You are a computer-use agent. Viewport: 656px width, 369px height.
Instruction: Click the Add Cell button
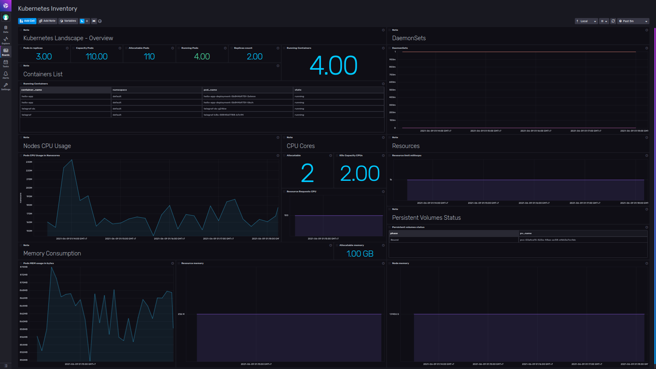[x=27, y=21]
